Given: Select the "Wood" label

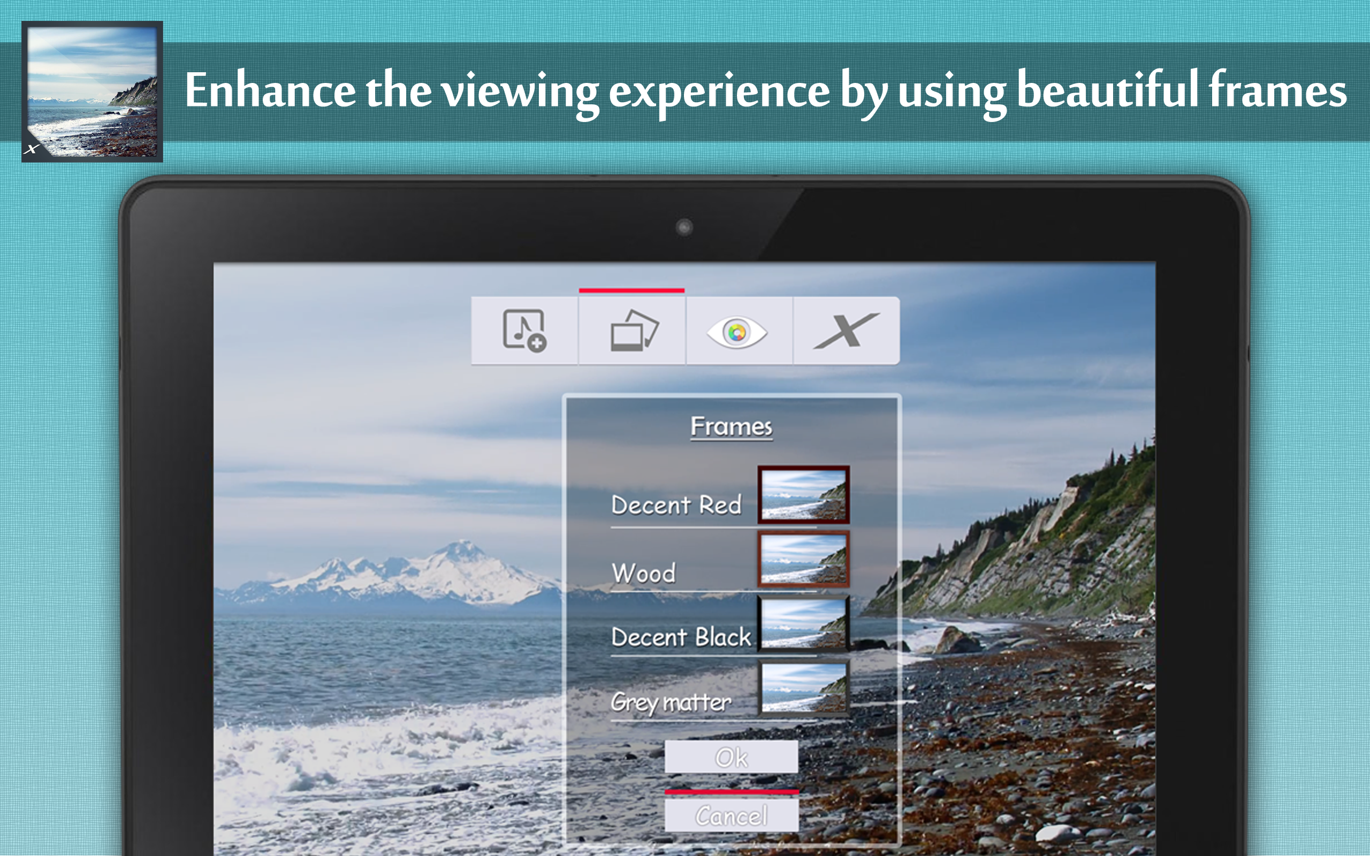Looking at the screenshot, I should [644, 573].
